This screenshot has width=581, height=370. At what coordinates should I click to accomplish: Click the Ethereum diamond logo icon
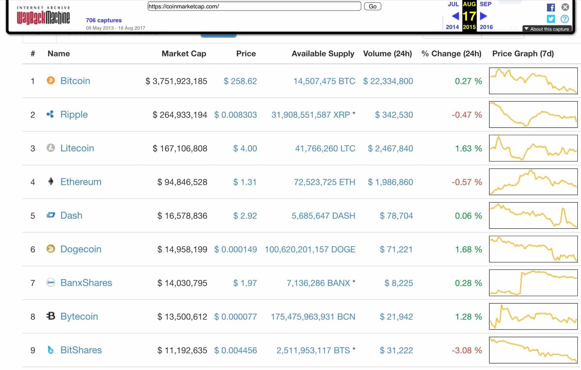pos(51,181)
